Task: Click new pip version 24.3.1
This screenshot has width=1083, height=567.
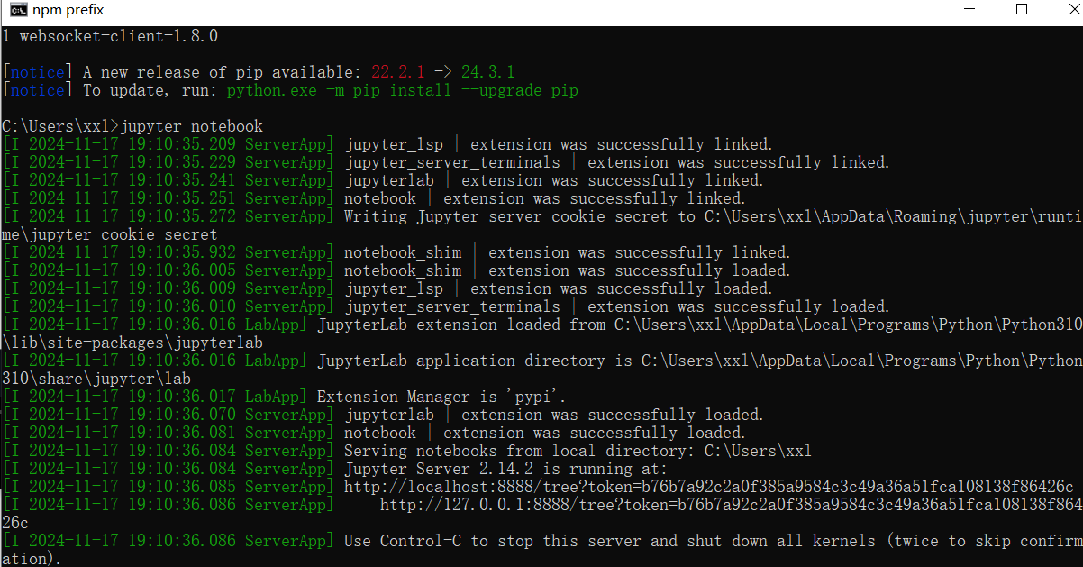Action: pos(487,72)
